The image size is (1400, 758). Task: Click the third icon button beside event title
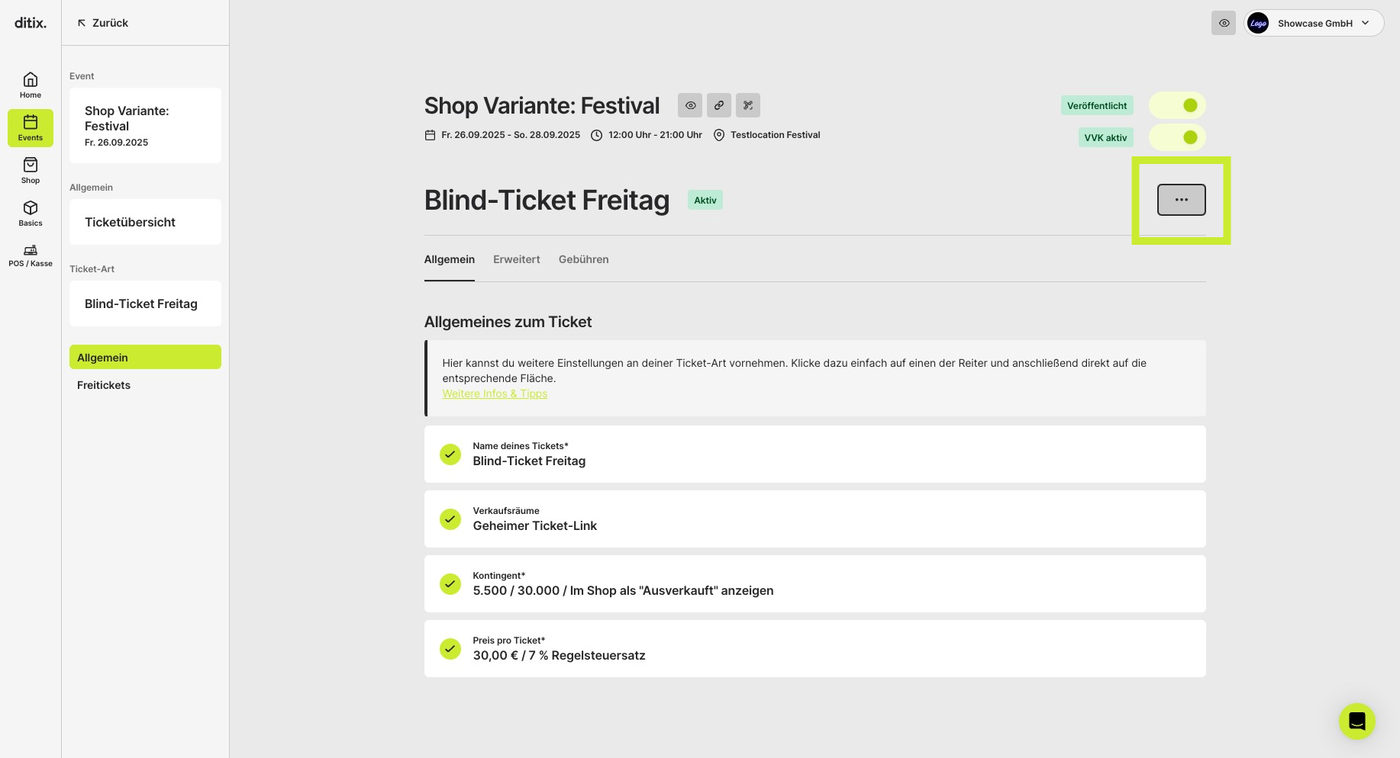(x=748, y=105)
